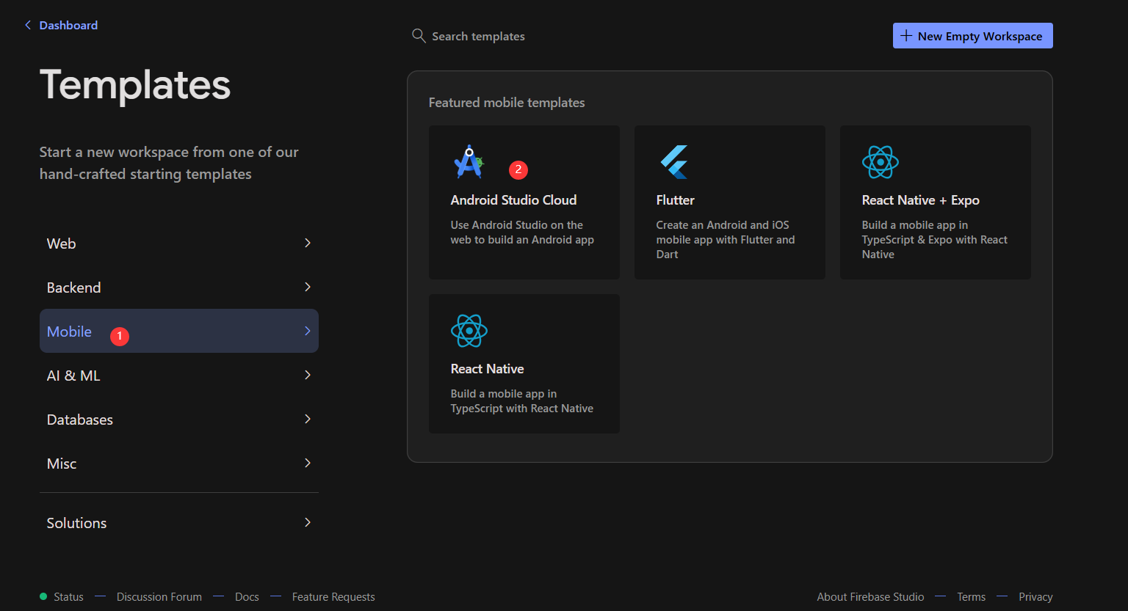Click the Flutter logo icon

click(x=674, y=162)
